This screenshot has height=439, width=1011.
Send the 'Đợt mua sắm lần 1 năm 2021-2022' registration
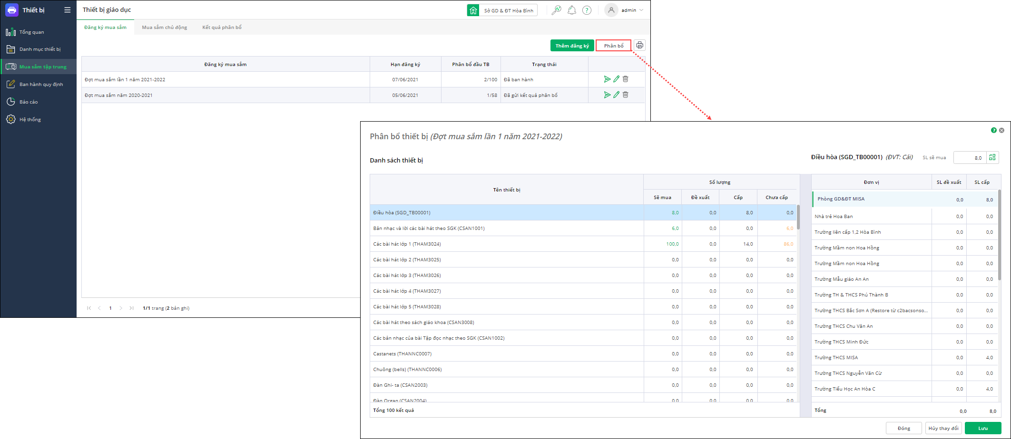[x=607, y=79]
